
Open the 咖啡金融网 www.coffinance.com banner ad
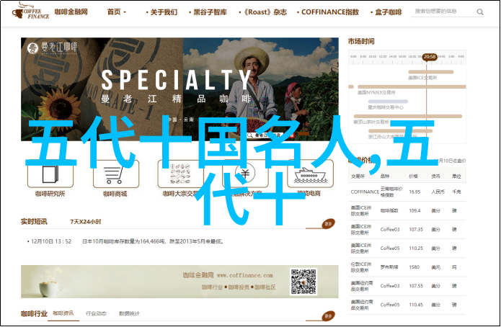tap(179, 282)
